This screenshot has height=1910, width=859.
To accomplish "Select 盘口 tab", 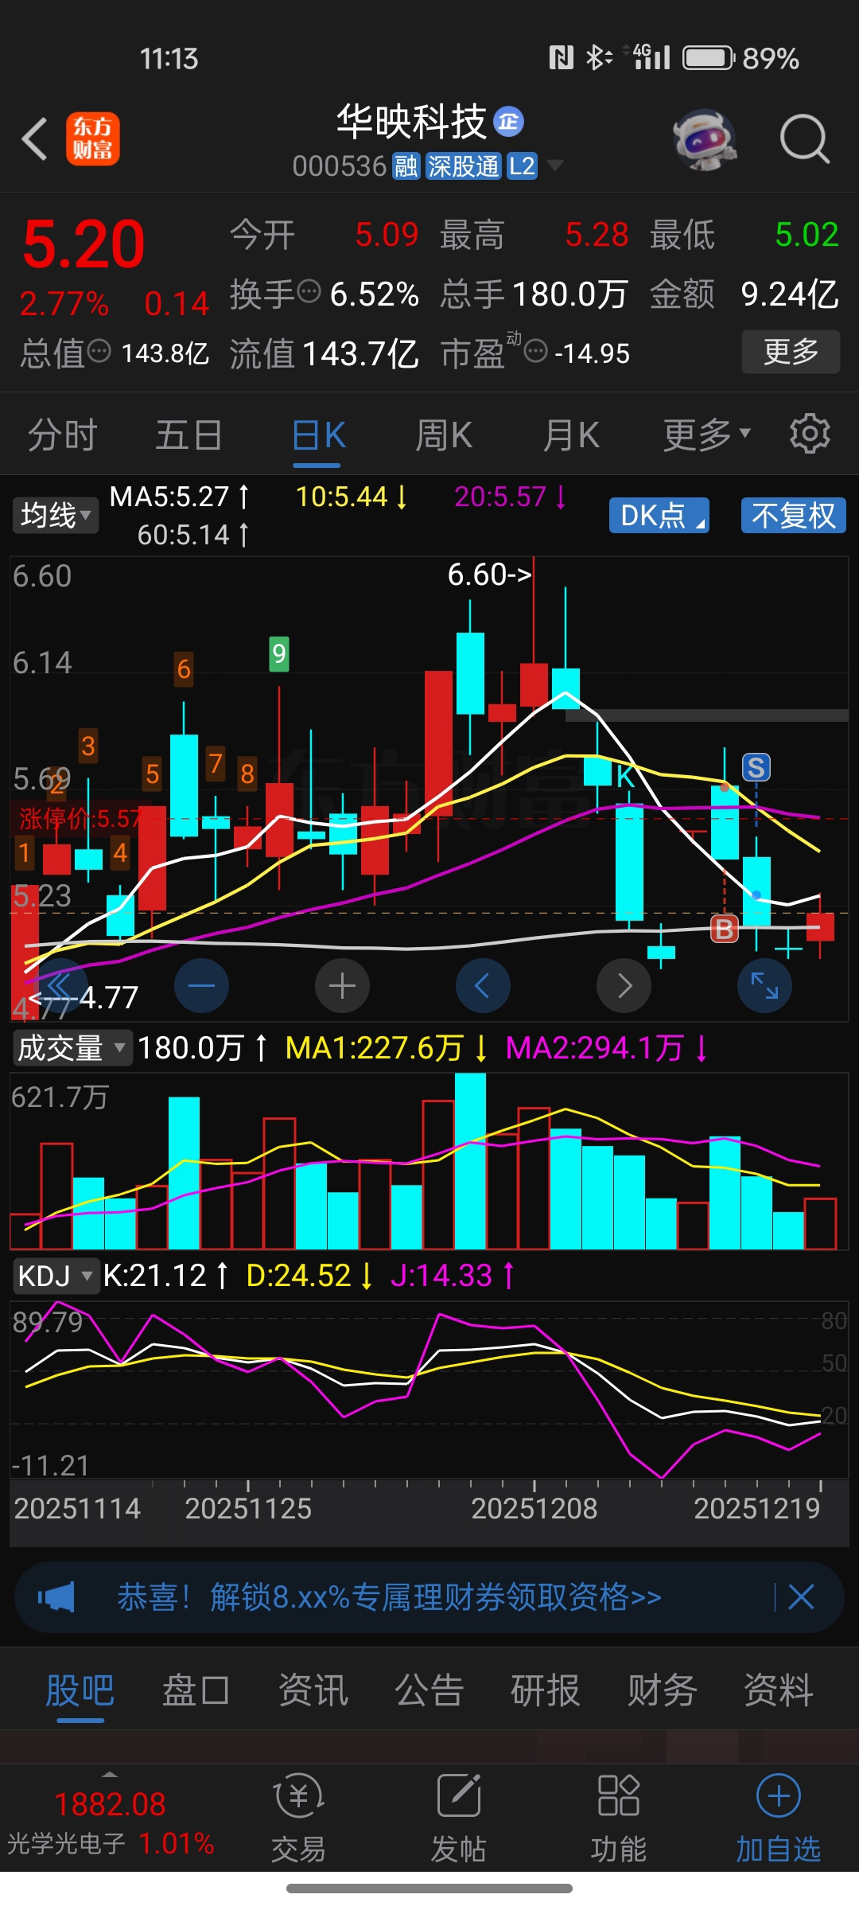I will 196,1689.
